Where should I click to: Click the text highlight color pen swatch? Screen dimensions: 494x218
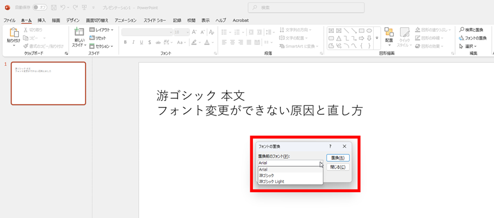194,42
